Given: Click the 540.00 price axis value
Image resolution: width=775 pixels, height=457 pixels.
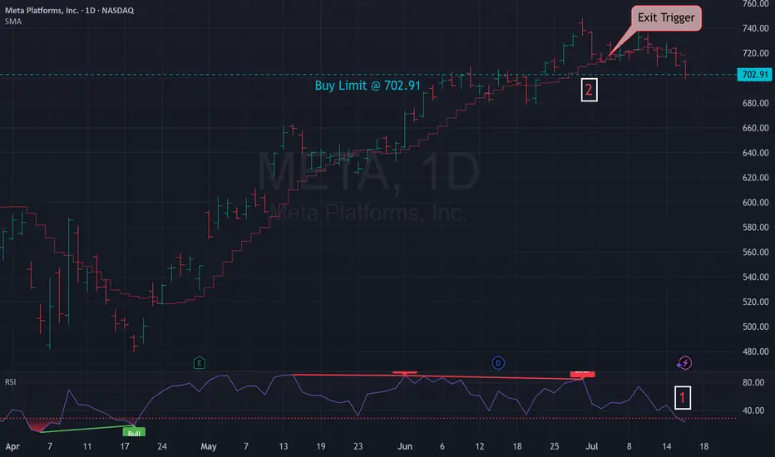Looking at the screenshot, I should (x=756, y=277).
